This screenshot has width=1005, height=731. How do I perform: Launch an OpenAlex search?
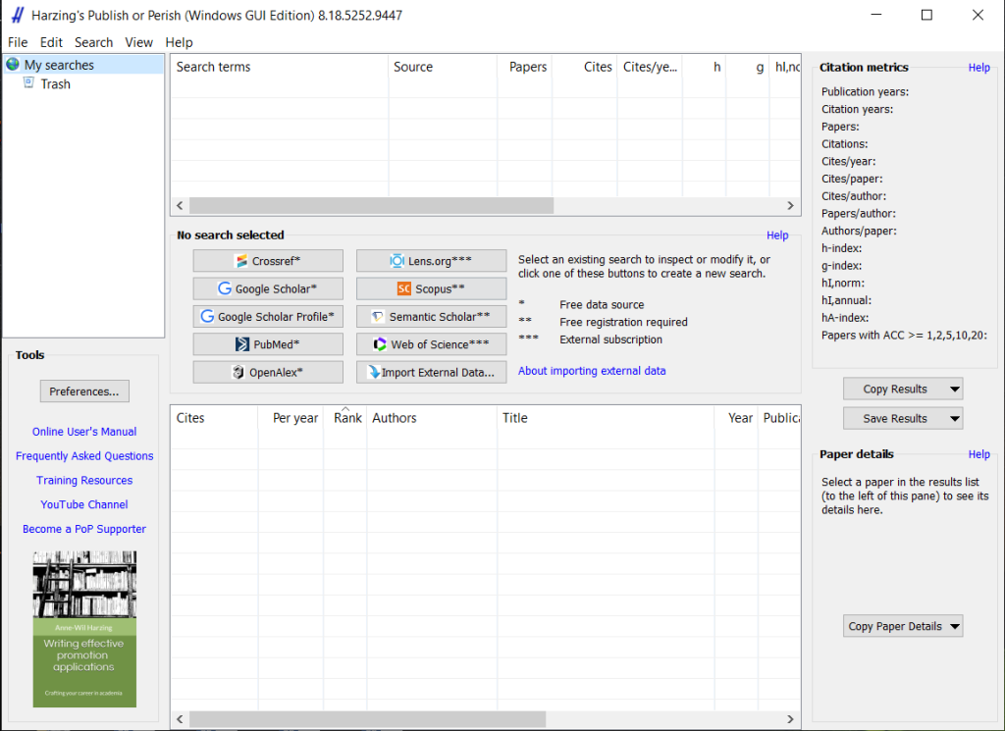[x=268, y=373]
